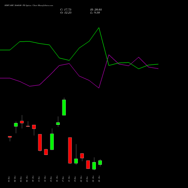188x188 pixels.
Task: Select the green candle above 15 Dec
Action: point(52,142)
